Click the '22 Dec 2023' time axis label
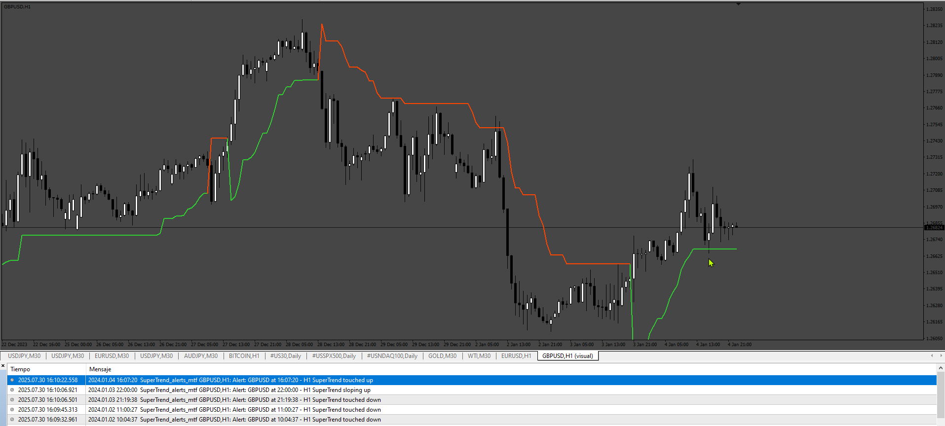This screenshot has width=945, height=426. pos(14,345)
